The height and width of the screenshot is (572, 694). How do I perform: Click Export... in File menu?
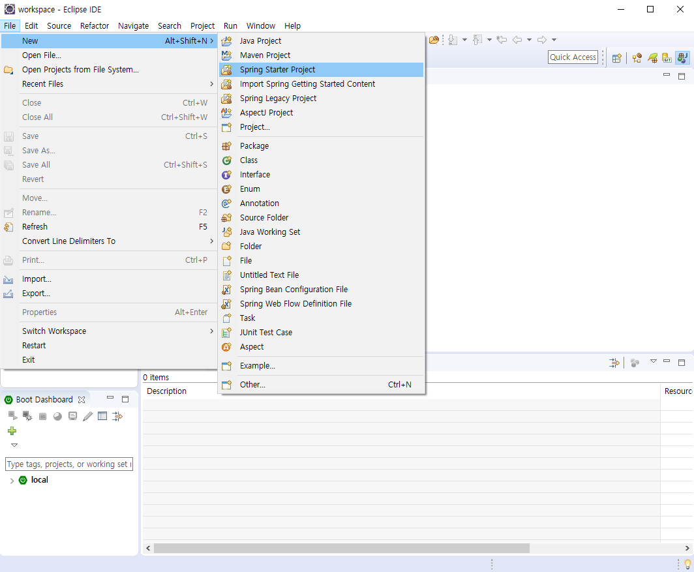109,293
